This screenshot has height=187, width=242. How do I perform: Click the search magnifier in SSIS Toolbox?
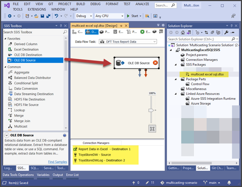click(x=65, y=32)
